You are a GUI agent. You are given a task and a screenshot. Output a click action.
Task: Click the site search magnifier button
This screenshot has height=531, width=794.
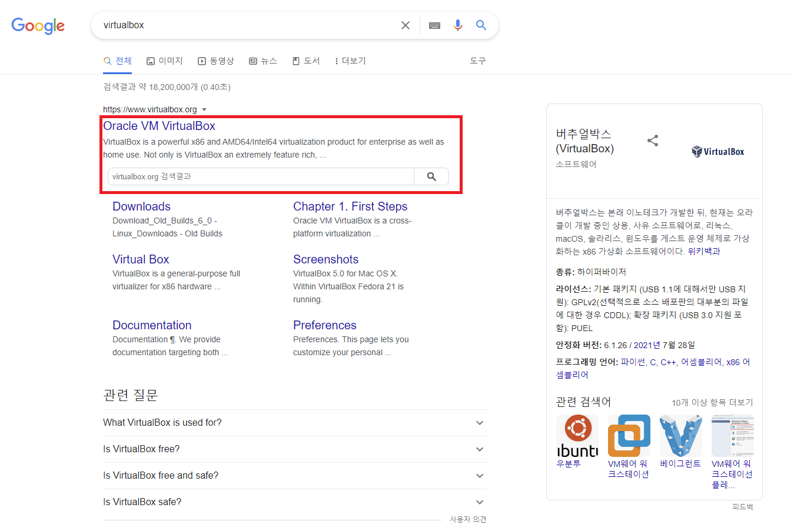(x=431, y=176)
